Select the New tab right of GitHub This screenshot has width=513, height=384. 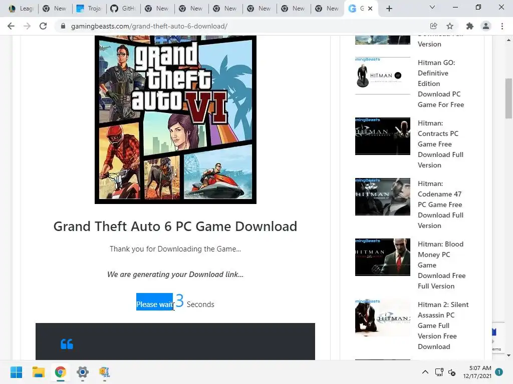(157, 8)
